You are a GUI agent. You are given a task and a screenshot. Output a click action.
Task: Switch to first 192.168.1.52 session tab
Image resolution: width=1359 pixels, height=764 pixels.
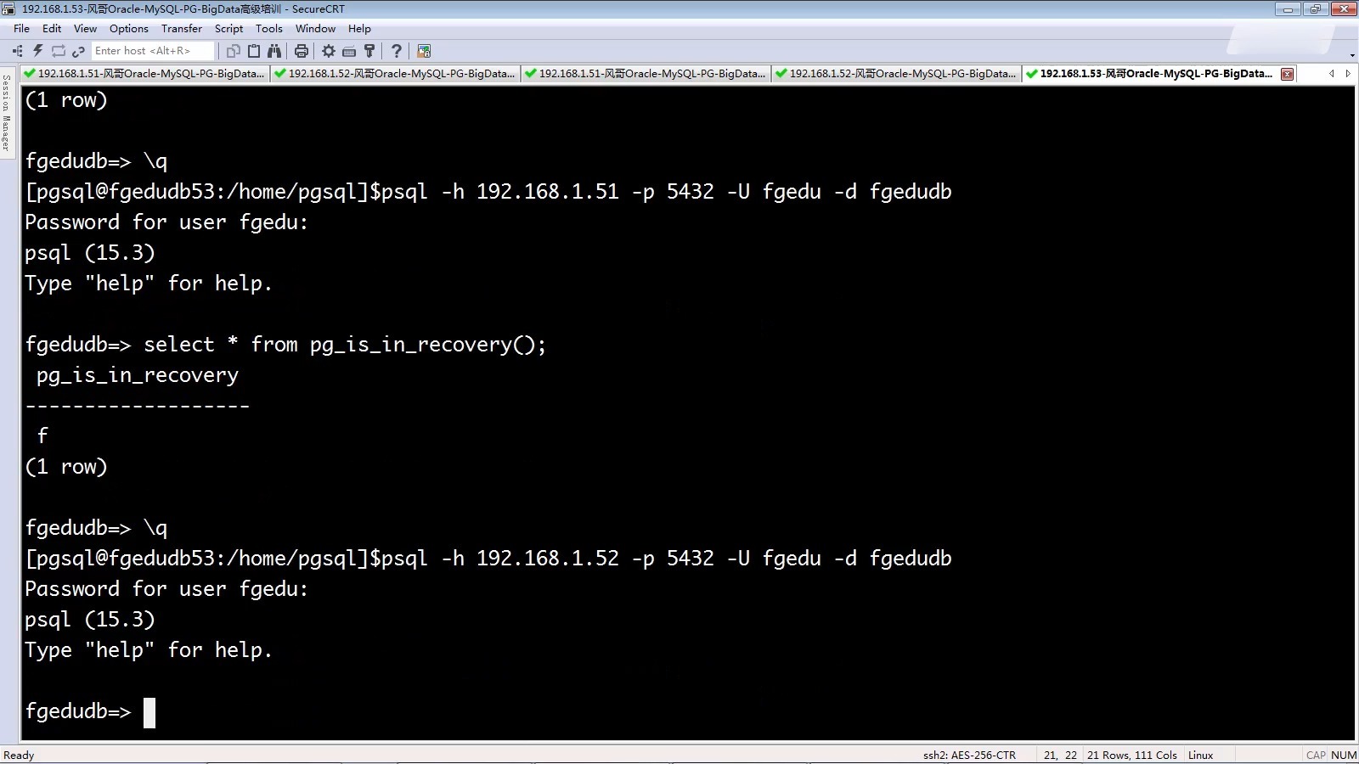pos(395,74)
